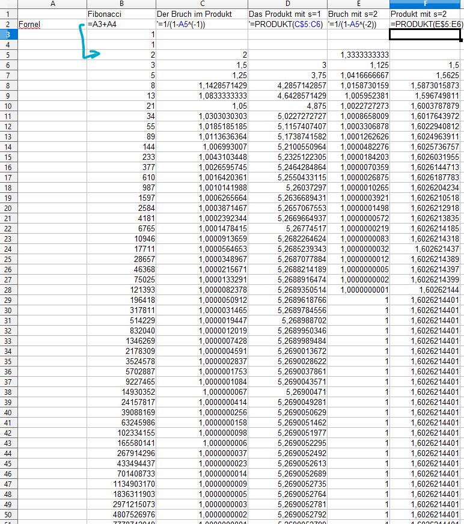464x524 pixels.
Task: Select column C by its header
Action: click(x=201, y=4)
